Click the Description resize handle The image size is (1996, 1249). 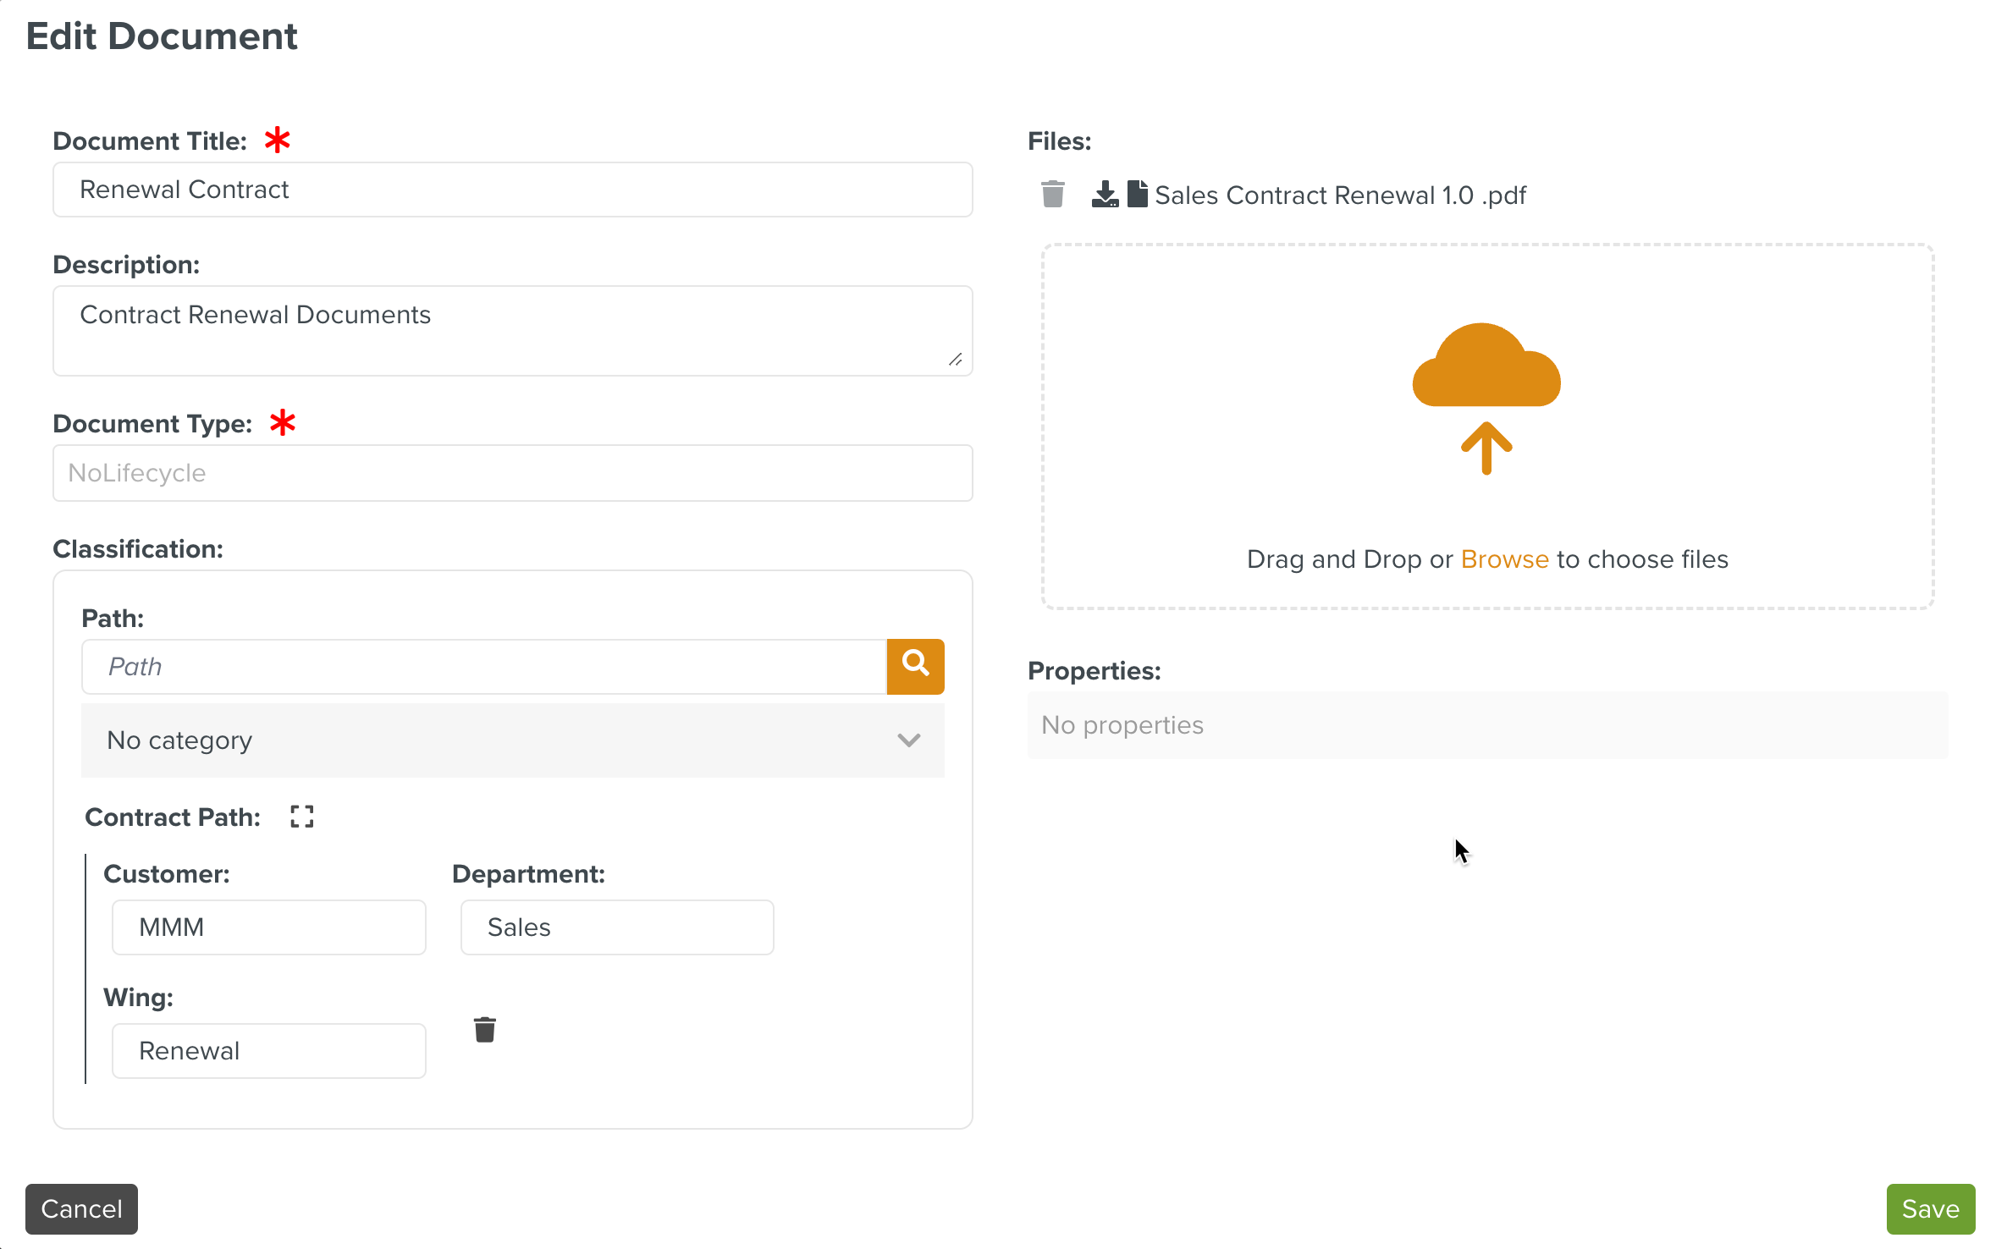pos(955,360)
